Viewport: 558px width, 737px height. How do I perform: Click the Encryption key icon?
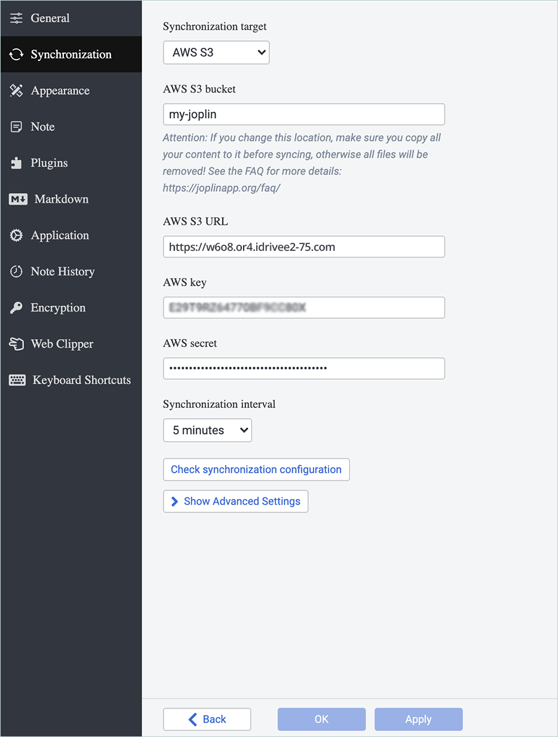[16, 308]
